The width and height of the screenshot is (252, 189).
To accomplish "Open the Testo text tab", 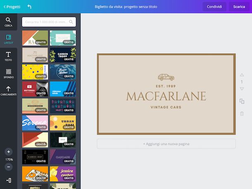I will coord(8,57).
